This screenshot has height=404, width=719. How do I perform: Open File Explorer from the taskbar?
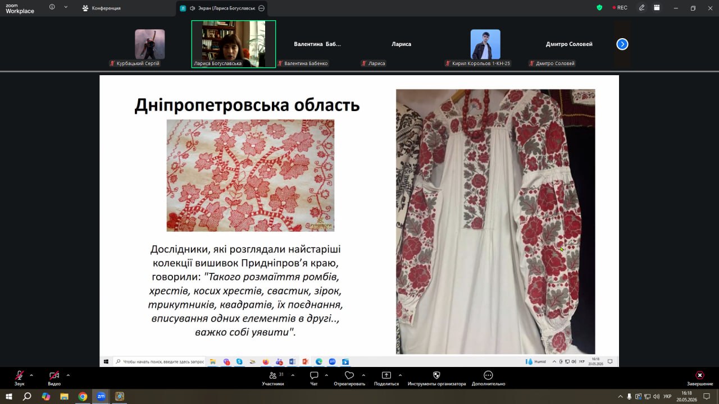click(x=64, y=396)
